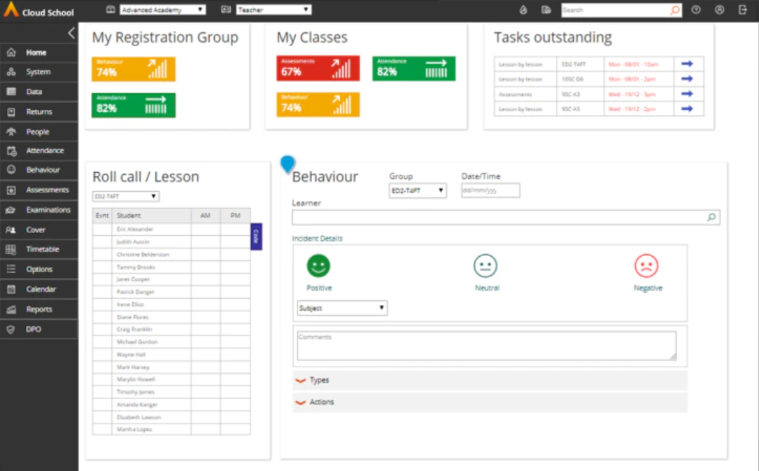Open the Subject dropdown in Incident Details

click(342, 308)
